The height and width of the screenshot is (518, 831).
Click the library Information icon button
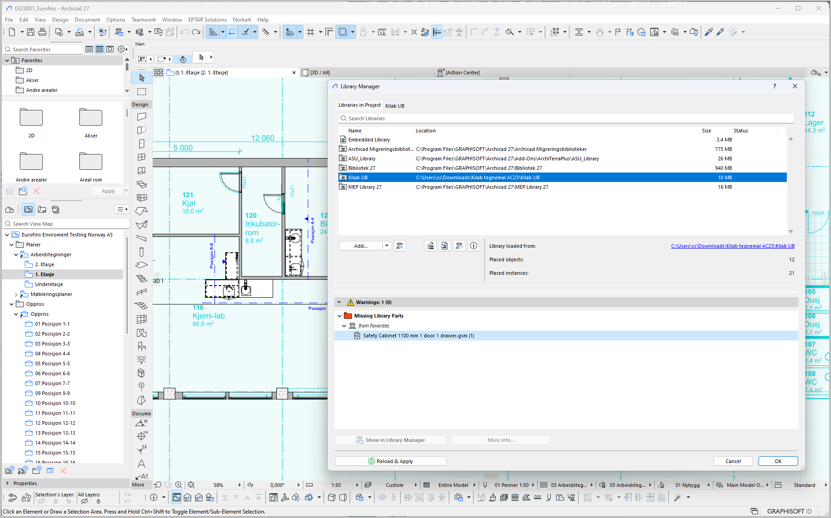pyautogui.click(x=473, y=246)
